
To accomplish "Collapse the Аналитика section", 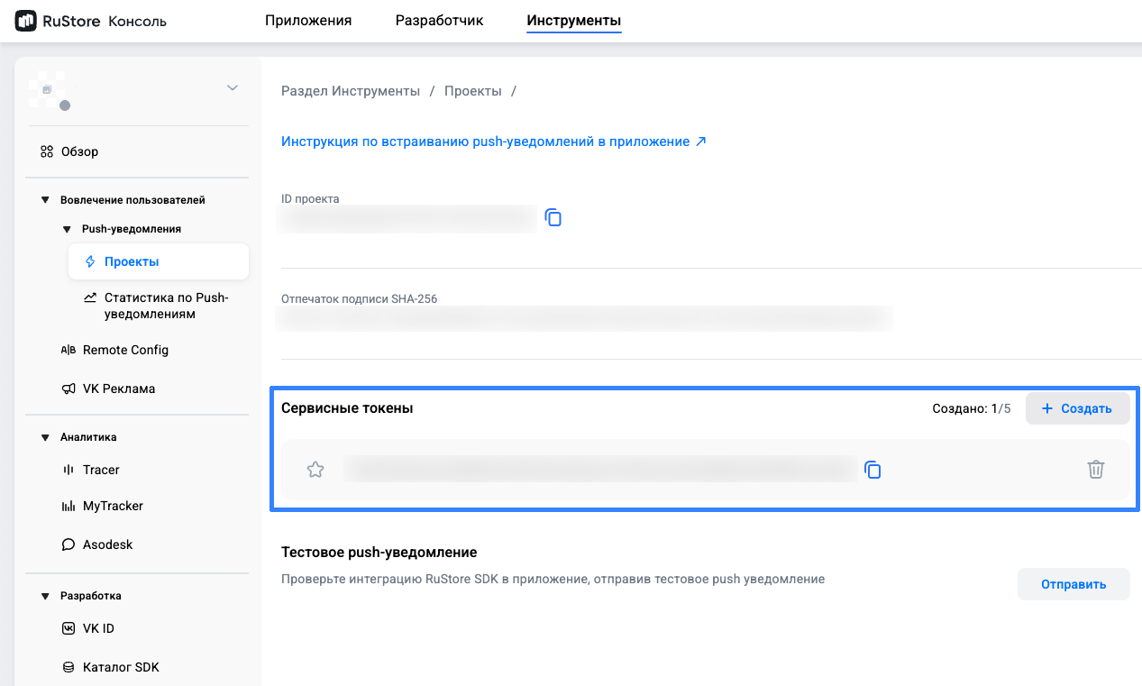I will 45,437.
